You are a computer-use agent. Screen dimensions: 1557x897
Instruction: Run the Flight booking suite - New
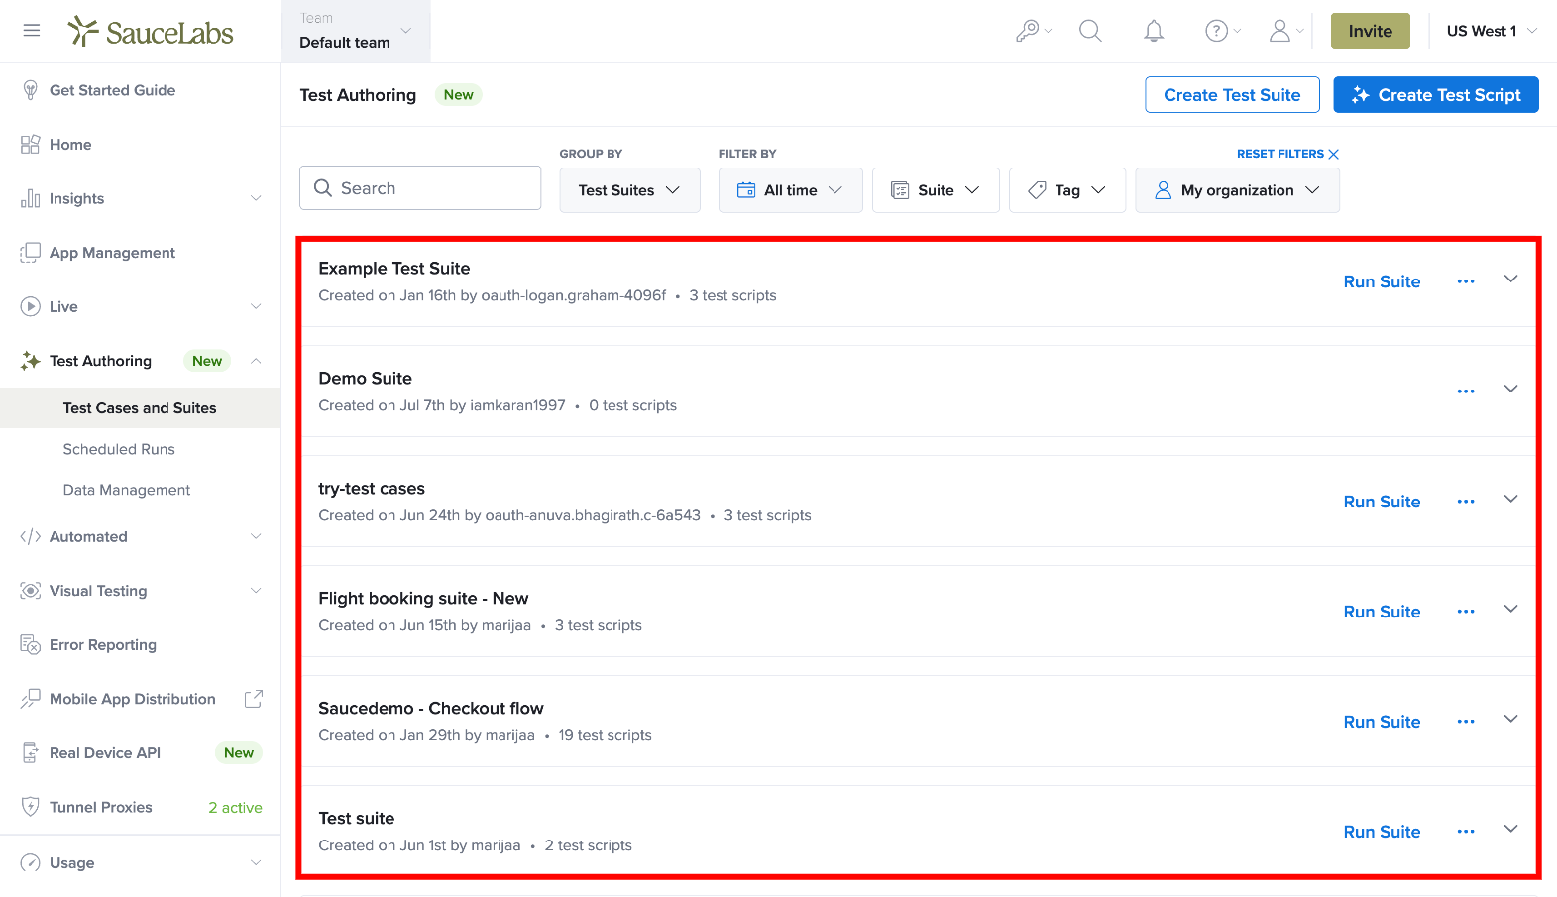(1382, 612)
